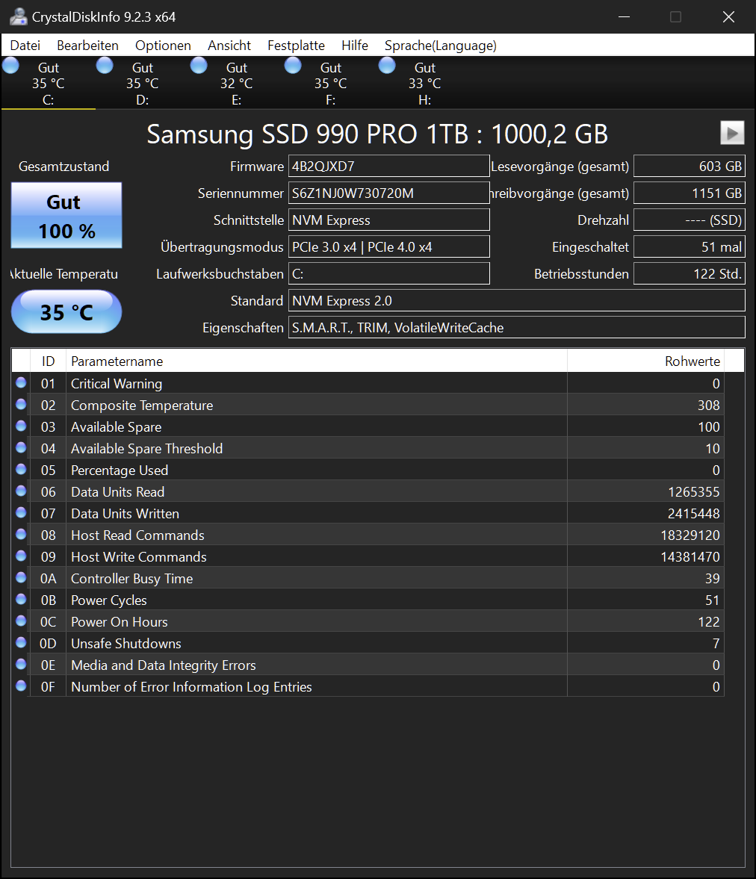Select the Data Units Written row
Image resolution: width=756 pixels, height=879 pixels.
[368, 514]
